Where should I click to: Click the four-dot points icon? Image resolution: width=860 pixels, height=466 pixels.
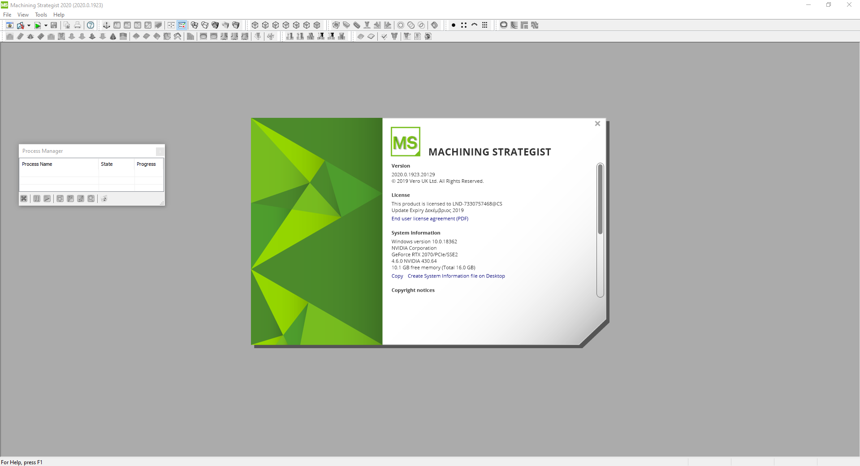click(x=464, y=25)
